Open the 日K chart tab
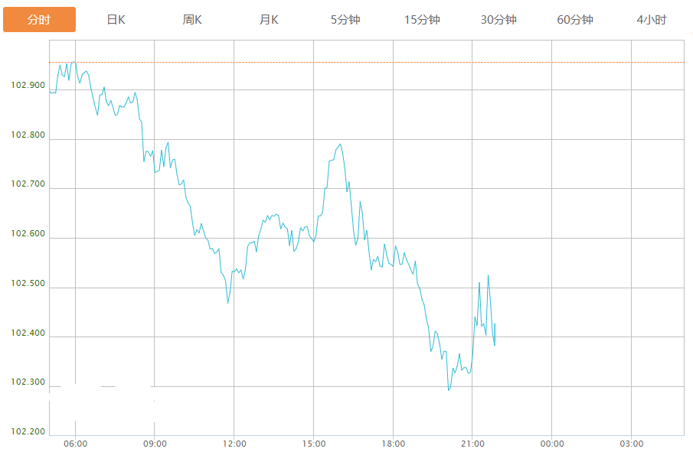The image size is (693, 452). pyautogui.click(x=116, y=20)
